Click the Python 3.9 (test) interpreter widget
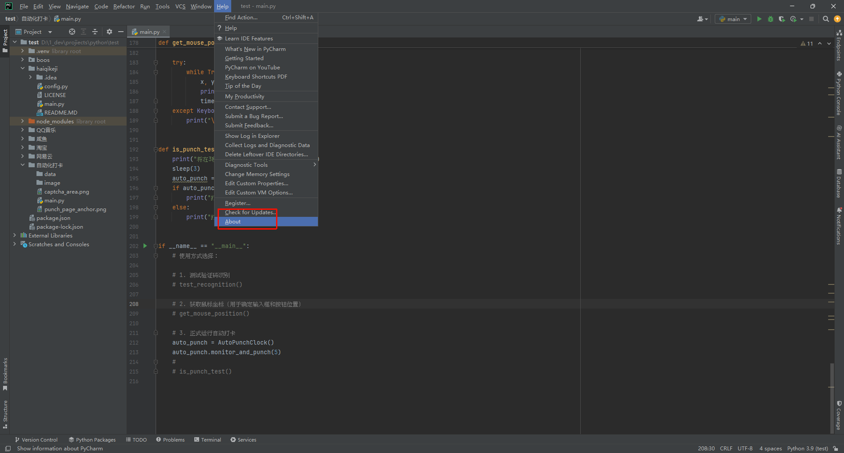The height and width of the screenshot is (453, 844). [x=807, y=448]
